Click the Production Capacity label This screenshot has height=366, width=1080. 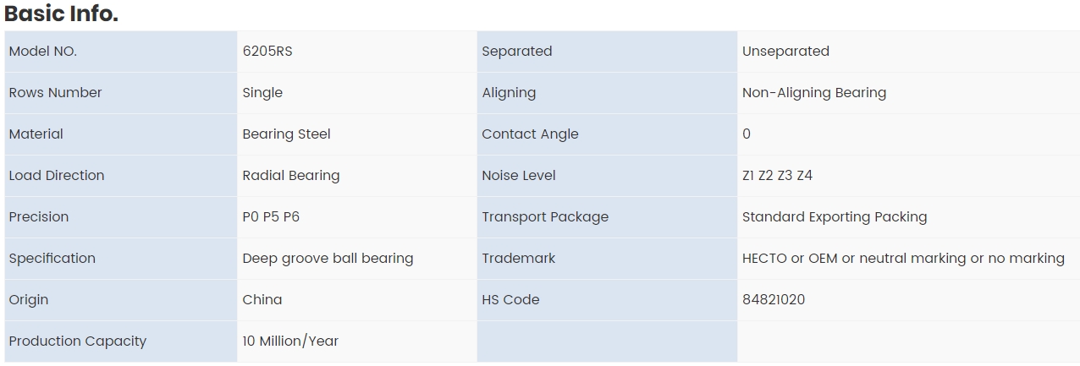tap(77, 341)
